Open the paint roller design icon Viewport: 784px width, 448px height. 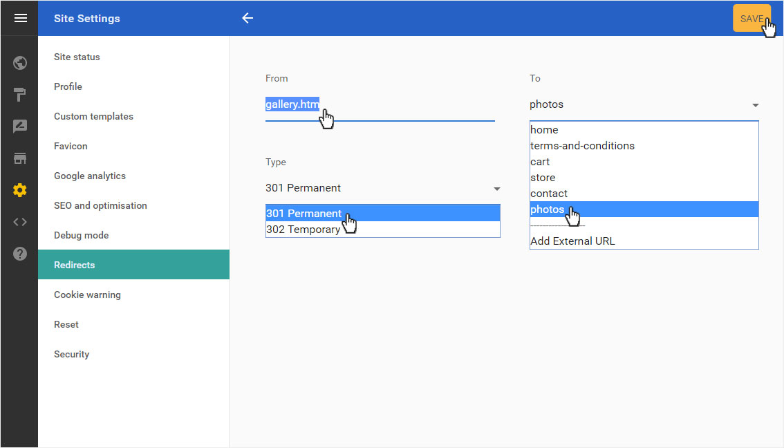(x=20, y=95)
